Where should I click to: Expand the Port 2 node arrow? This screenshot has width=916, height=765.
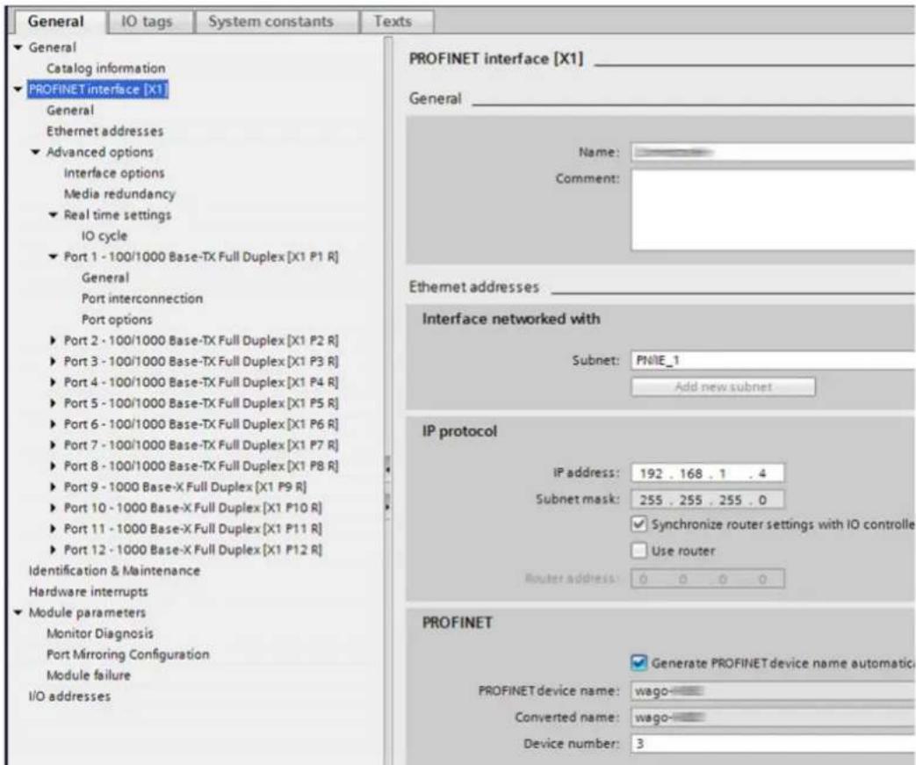pos(54,340)
